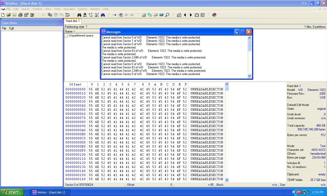Open the Options menu
This screenshot has width=327, height=196.
(x=83, y=9)
